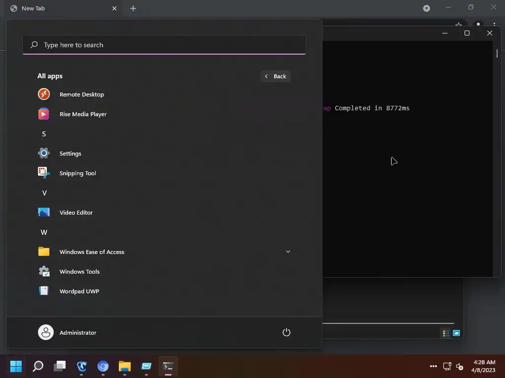The height and width of the screenshot is (378, 505).
Task: Expand Windows Ease of Access chevron
Action: pyautogui.click(x=288, y=252)
